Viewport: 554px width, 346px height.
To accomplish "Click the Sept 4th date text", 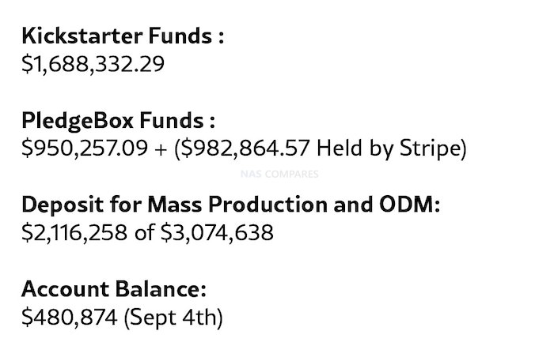I will [173, 317].
